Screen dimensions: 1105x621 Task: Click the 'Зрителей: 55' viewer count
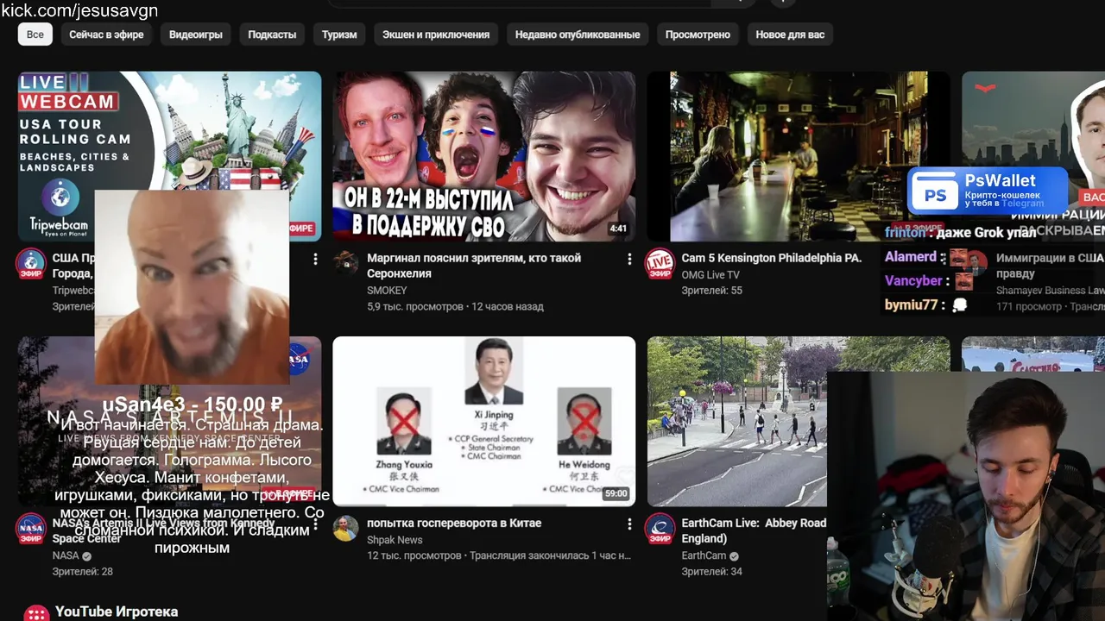click(x=711, y=291)
